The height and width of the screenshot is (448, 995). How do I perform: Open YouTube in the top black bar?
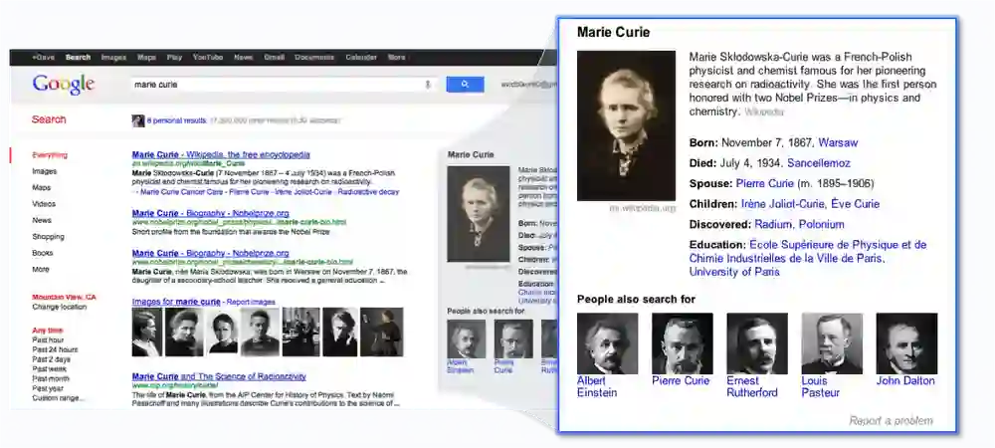pos(208,57)
